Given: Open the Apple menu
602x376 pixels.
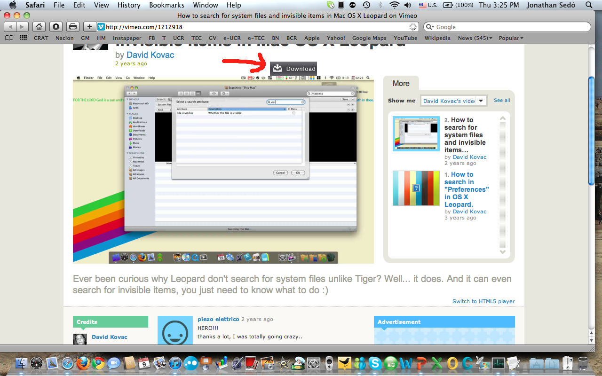Looking at the screenshot, I should [12, 5].
